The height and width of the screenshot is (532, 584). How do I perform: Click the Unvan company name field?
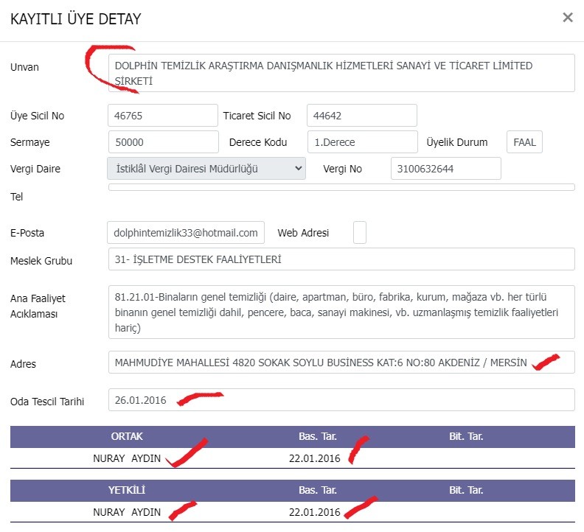click(x=341, y=73)
